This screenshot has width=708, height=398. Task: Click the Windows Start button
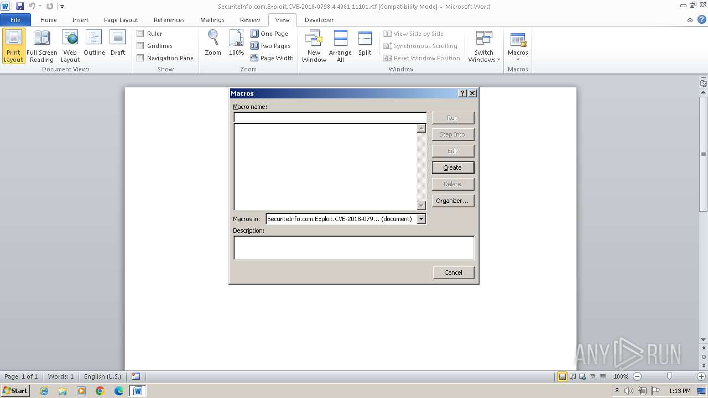coord(15,391)
